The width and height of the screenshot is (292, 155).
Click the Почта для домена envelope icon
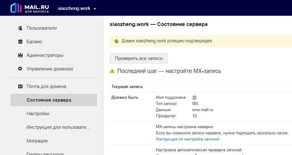(20, 86)
